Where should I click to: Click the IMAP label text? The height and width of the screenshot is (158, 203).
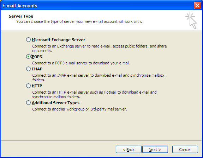37,69
